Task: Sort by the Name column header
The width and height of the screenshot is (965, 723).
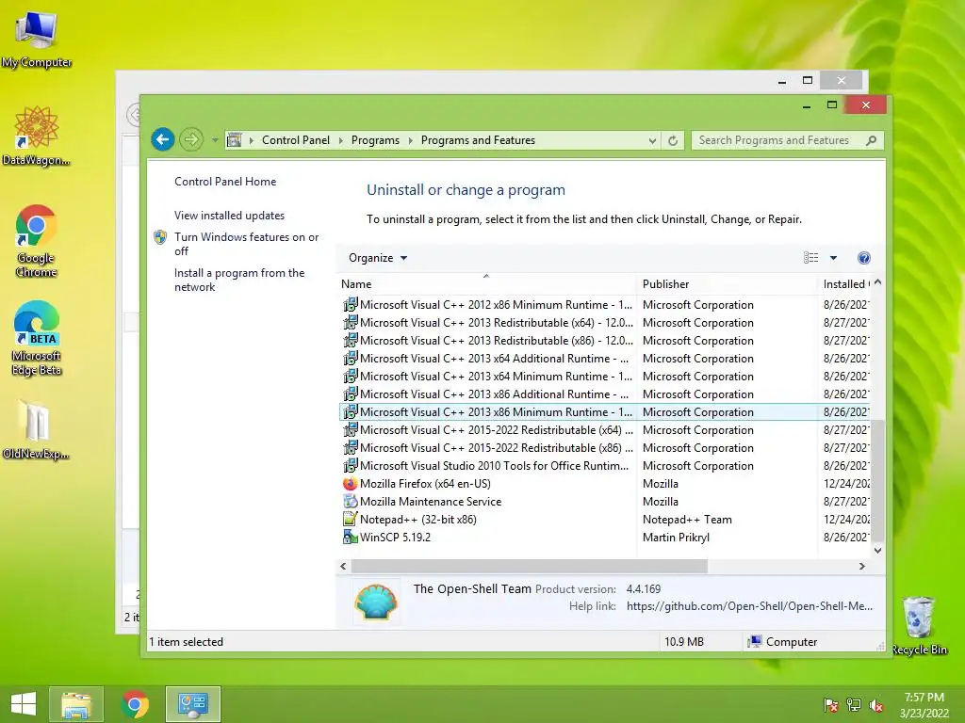Action: pyautogui.click(x=487, y=284)
